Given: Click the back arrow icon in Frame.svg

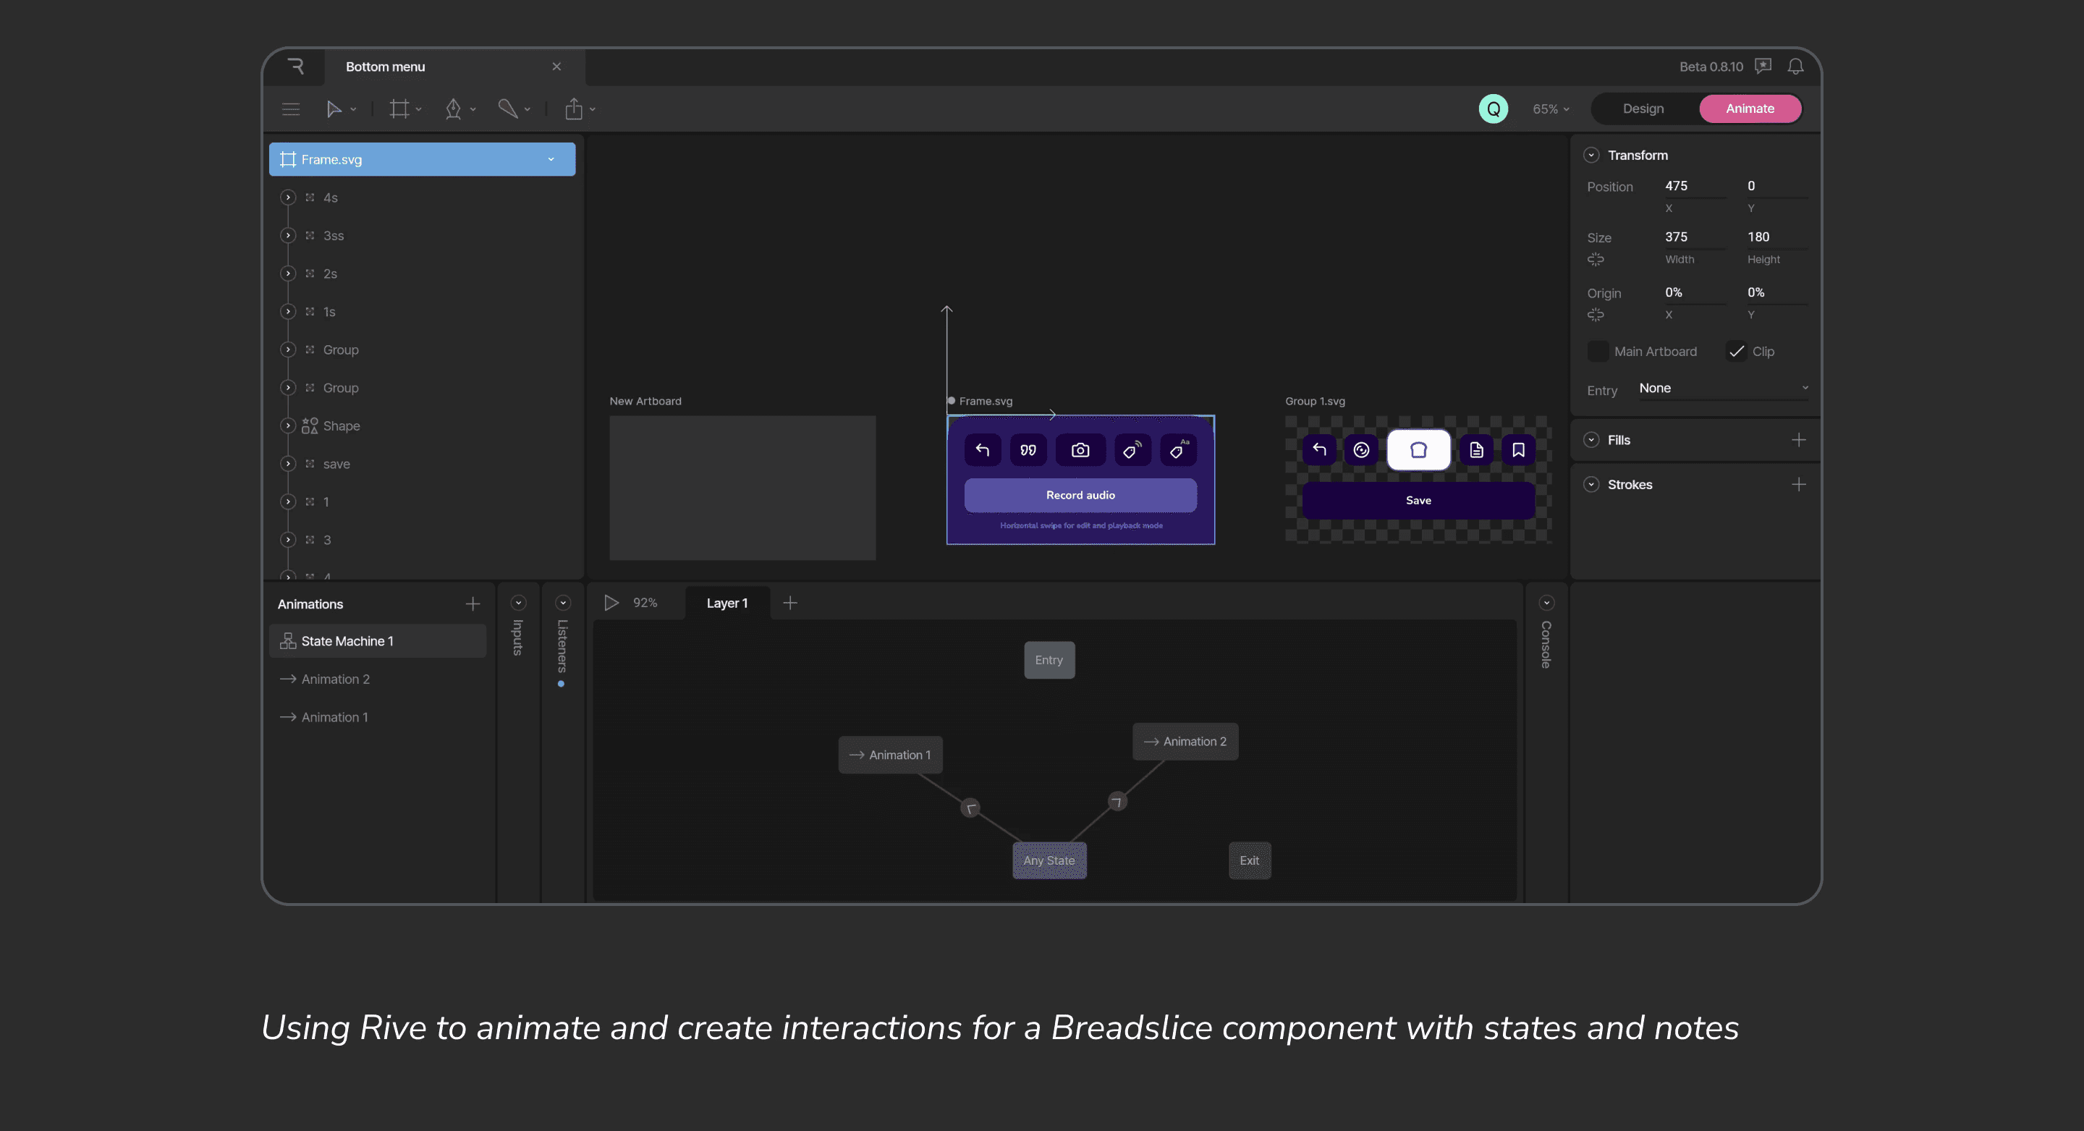Looking at the screenshot, I should 982,450.
